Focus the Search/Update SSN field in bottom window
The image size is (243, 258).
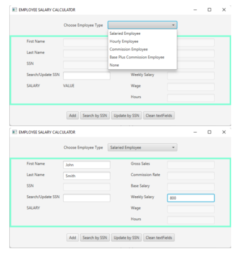pos(87,198)
